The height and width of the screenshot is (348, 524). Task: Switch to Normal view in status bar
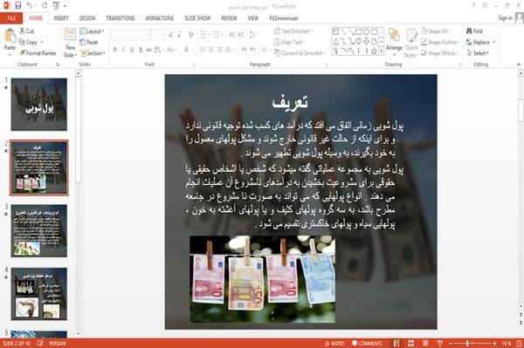[x=396, y=344]
